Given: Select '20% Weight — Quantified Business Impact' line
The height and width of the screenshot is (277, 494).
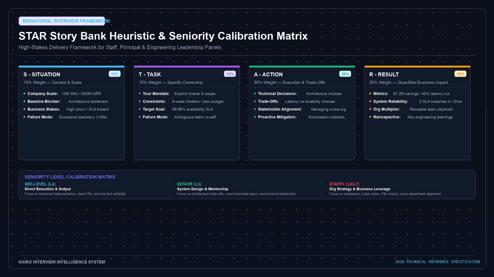Looking at the screenshot, I should [409, 83].
